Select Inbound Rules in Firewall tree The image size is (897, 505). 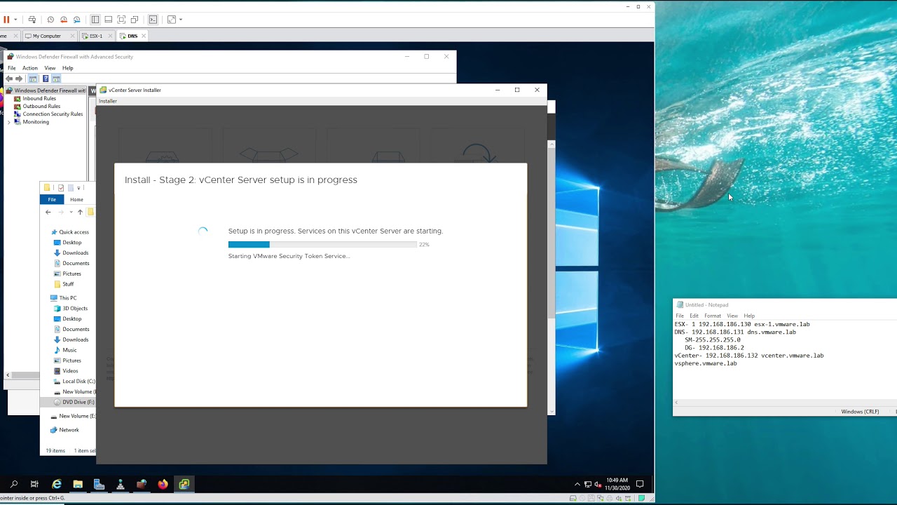[x=39, y=98]
